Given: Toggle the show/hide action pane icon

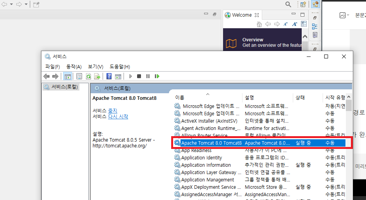Looking at the screenshot, I should (x=118, y=76).
